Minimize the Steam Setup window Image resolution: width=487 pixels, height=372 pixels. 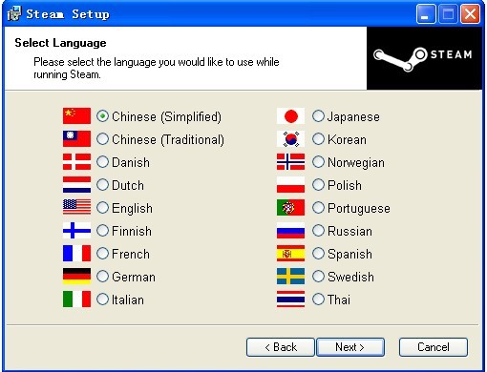[x=426, y=14]
